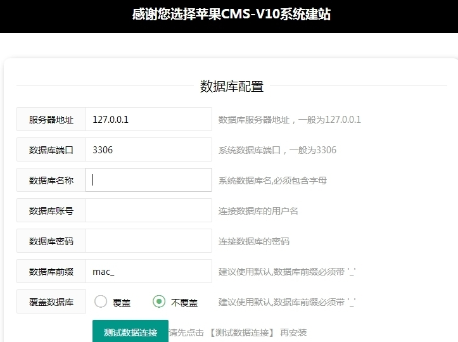Select the 覆盖 radio button

101,301
